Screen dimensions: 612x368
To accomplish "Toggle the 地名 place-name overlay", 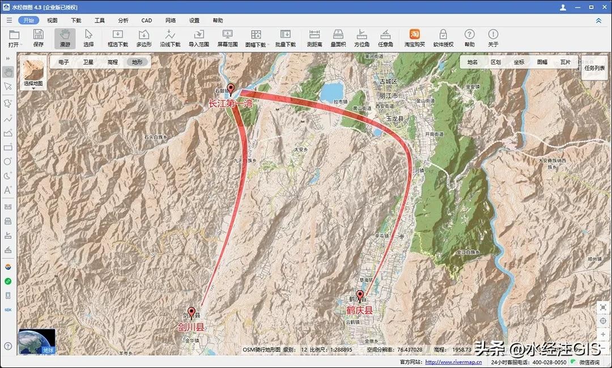I will 472,62.
